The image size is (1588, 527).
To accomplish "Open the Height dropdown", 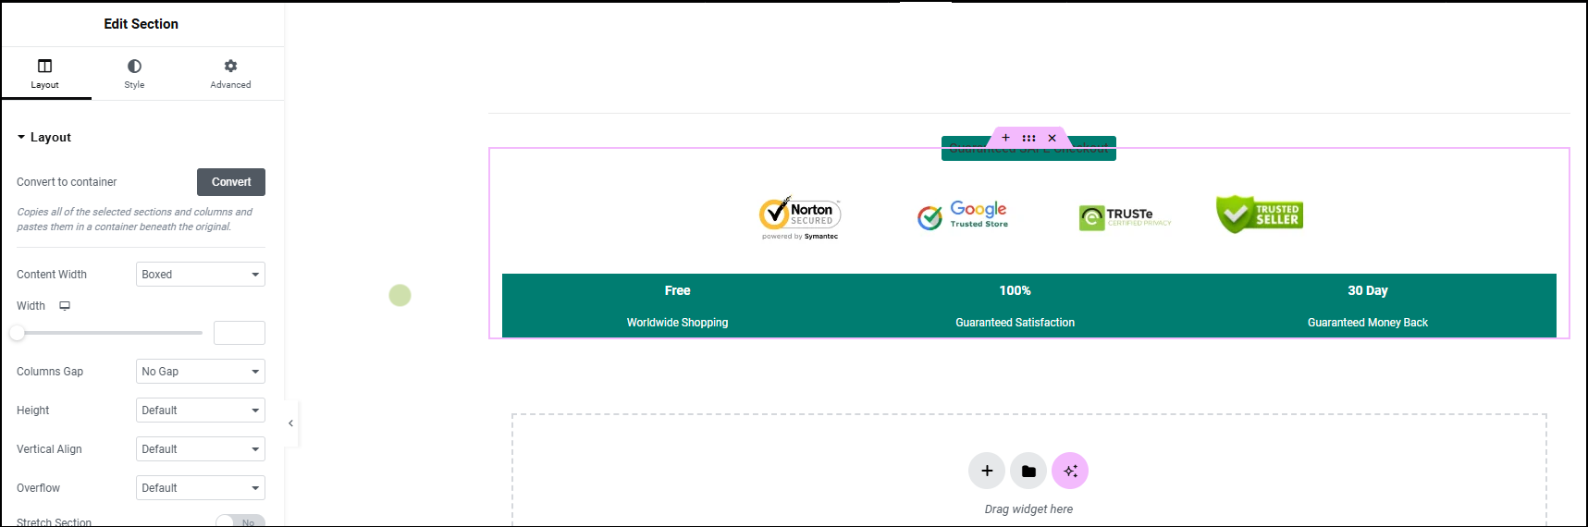I will [x=201, y=411].
